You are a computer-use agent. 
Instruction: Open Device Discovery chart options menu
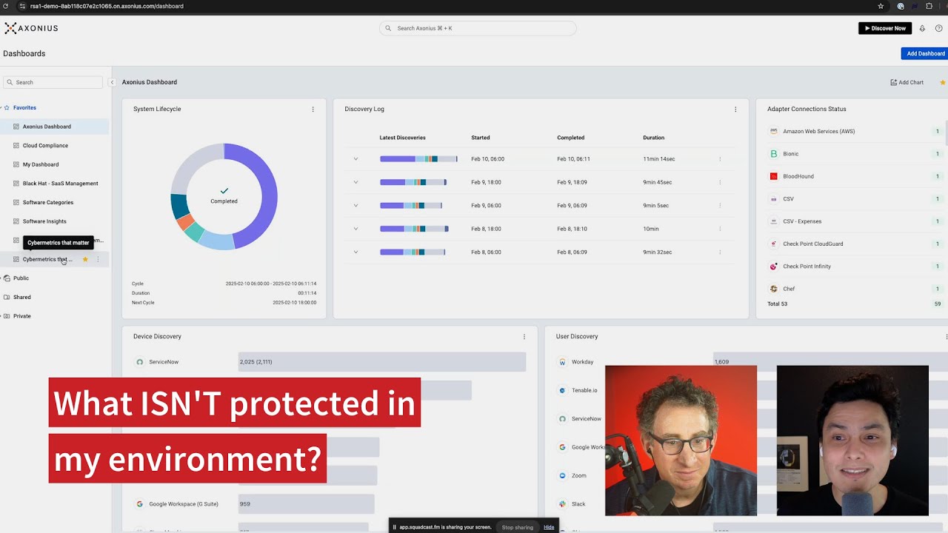(x=524, y=336)
